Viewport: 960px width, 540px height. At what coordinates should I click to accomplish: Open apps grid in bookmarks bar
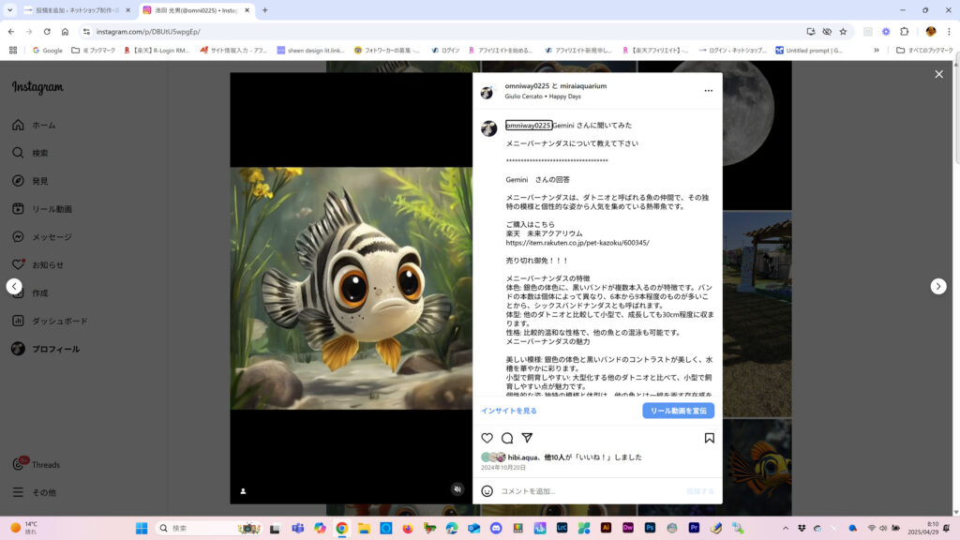pyautogui.click(x=13, y=51)
